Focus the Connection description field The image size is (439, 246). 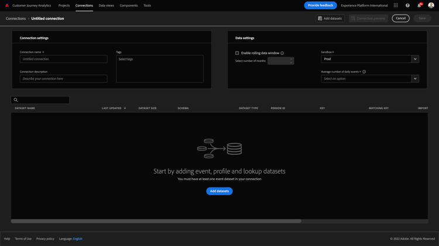tap(64, 78)
